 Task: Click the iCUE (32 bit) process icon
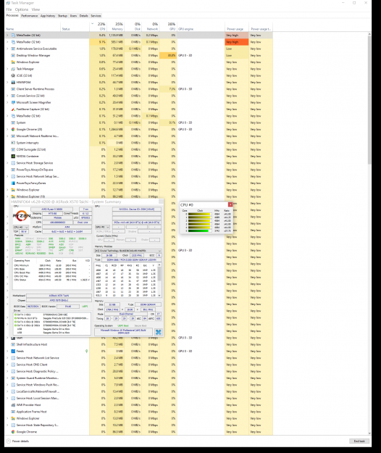tap(13, 75)
